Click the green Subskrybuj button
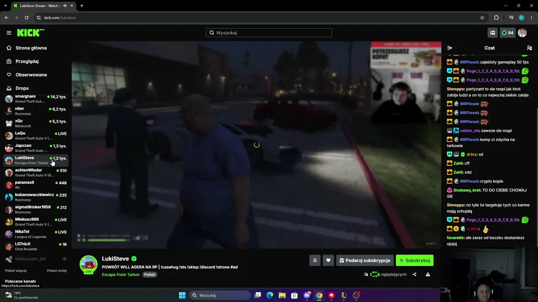This screenshot has width=538, height=302. coord(414,260)
